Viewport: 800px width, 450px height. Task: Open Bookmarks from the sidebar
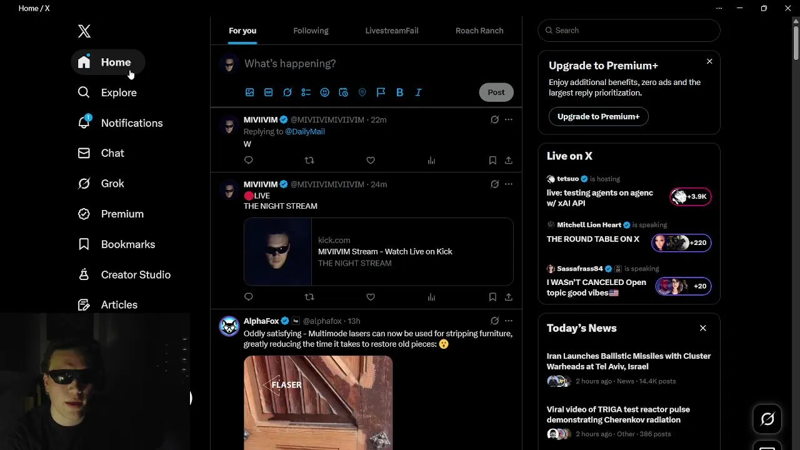point(116,244)
